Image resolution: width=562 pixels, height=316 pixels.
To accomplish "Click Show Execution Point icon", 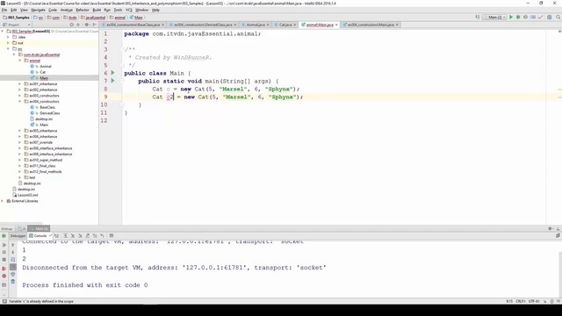I will click(x=56, y=236).
